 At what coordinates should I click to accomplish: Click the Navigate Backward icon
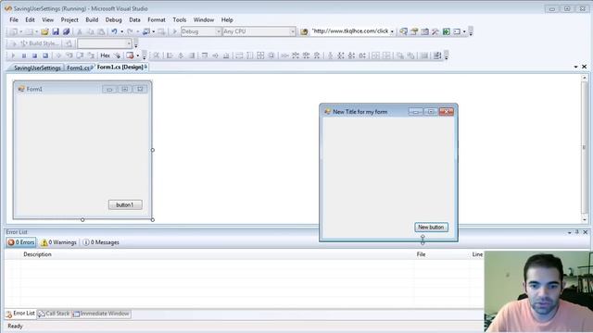(146, 31)
